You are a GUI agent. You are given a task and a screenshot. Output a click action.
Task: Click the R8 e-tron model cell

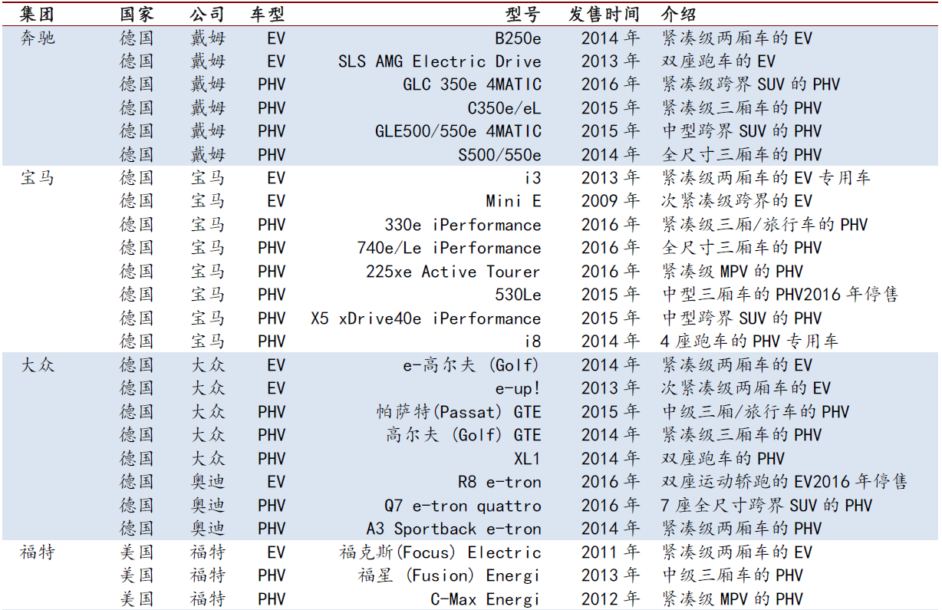(499, 483)
